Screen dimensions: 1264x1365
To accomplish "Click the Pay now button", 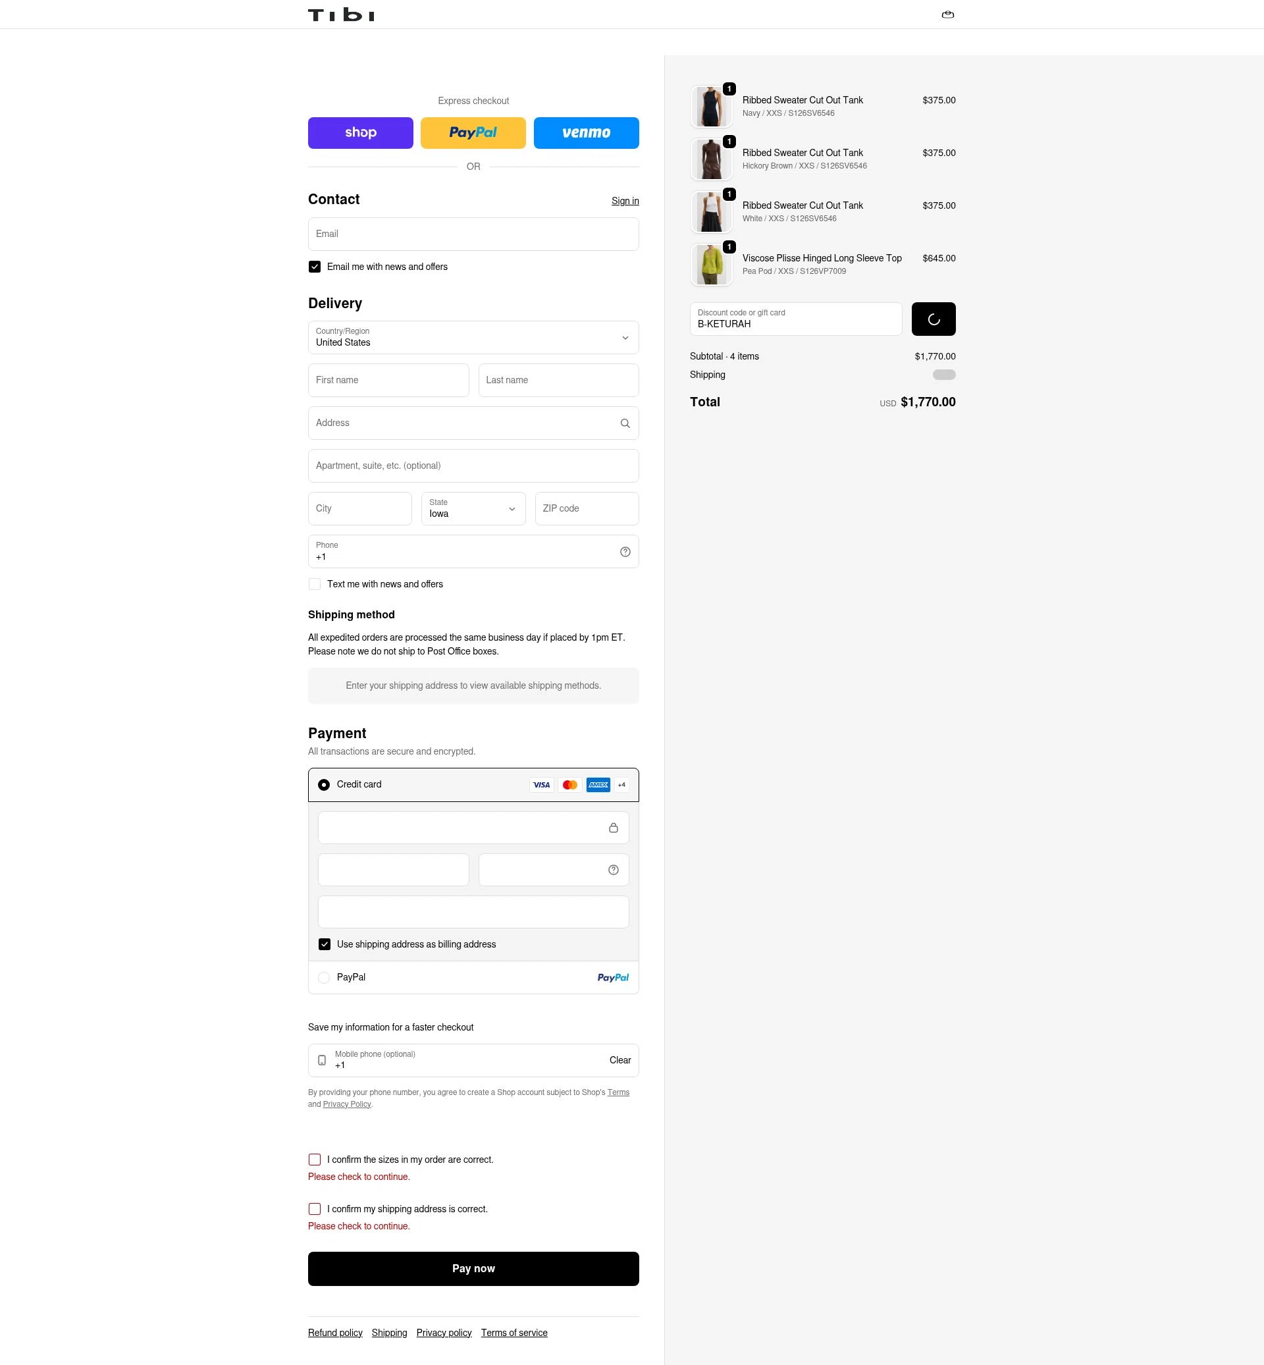I will [x=473, y=1268].
